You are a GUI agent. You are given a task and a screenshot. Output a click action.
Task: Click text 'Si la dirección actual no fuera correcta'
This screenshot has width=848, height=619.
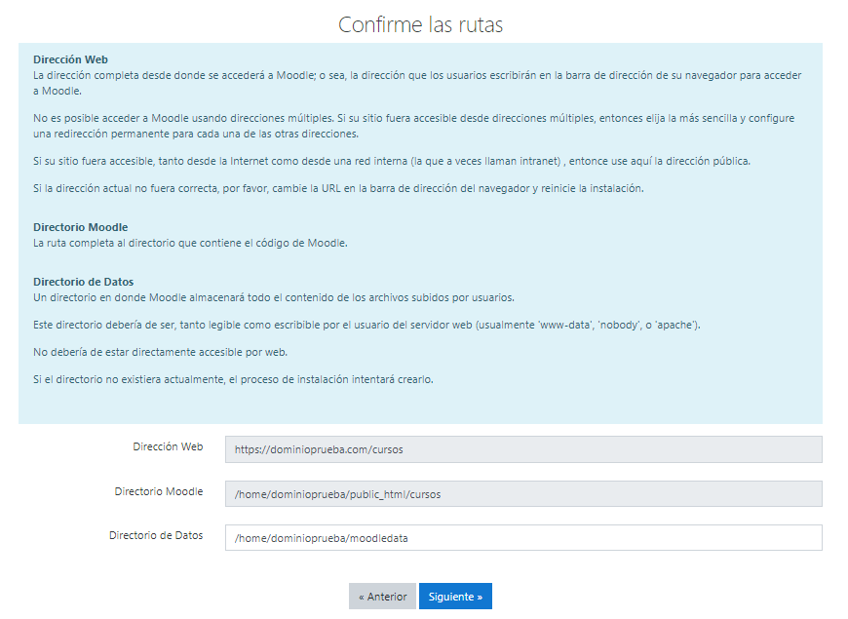(125, 188)
